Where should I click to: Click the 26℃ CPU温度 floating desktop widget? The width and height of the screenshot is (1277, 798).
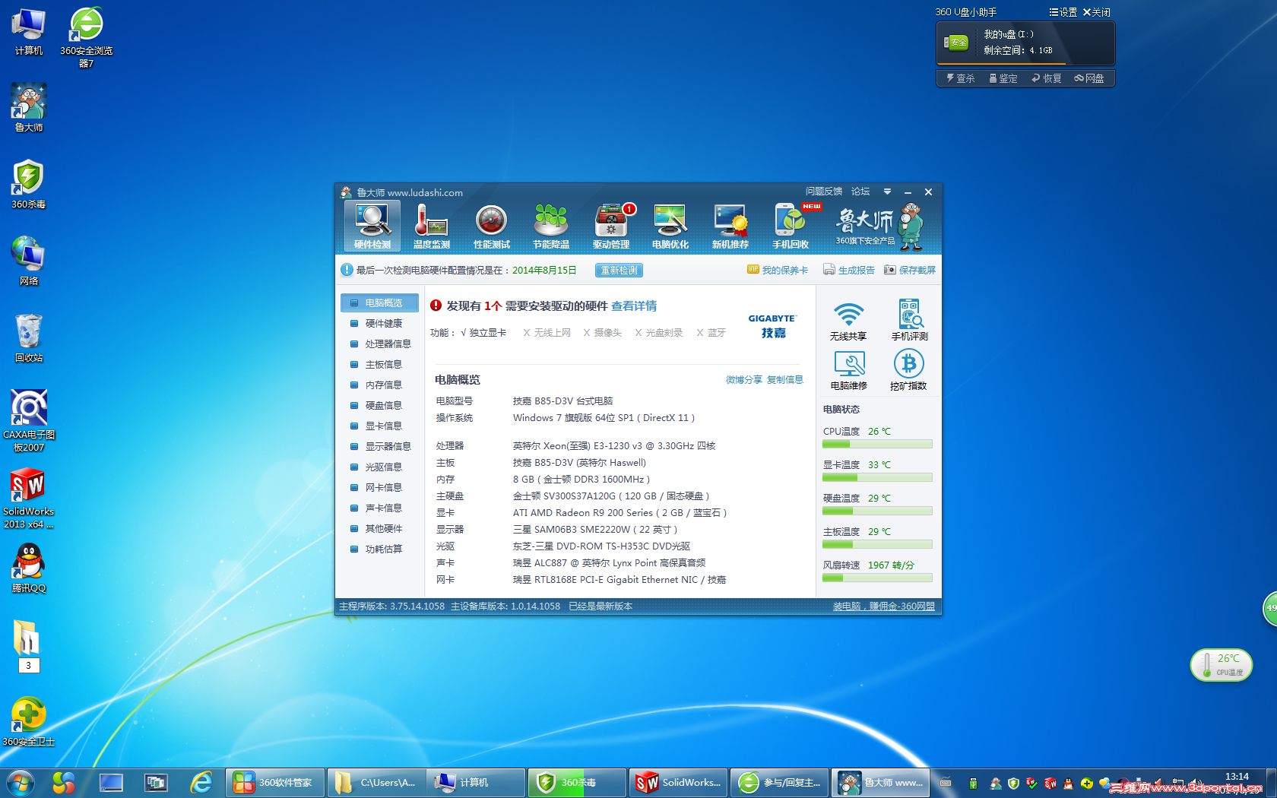coord(1222,665)
